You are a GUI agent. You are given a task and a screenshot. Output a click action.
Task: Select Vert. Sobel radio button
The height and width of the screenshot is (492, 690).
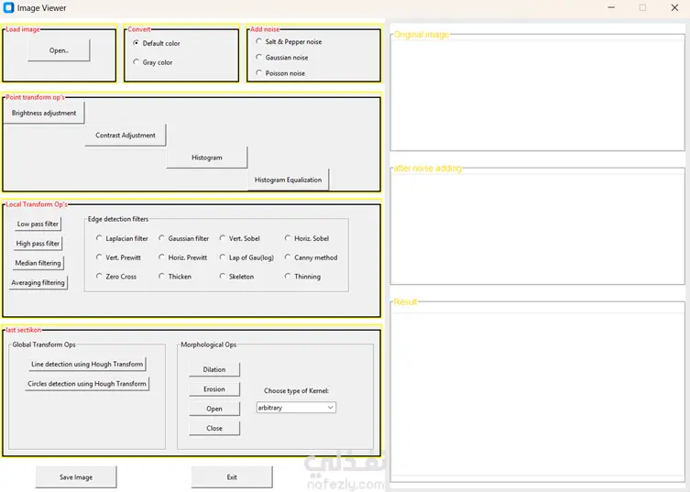[223, 237]
